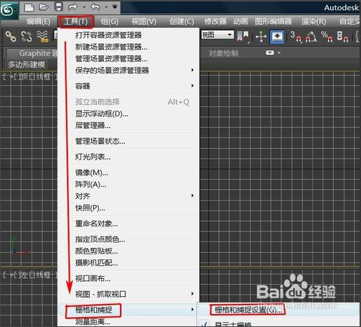Open the 渲染(R) menu
361x327 pixels.
tap(314, 22)
